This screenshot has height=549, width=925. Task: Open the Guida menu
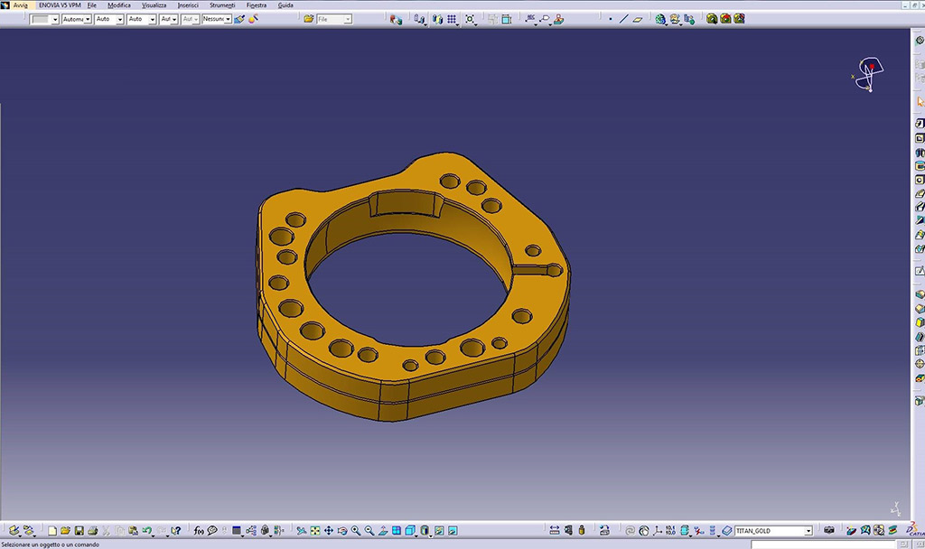point(285,5)
